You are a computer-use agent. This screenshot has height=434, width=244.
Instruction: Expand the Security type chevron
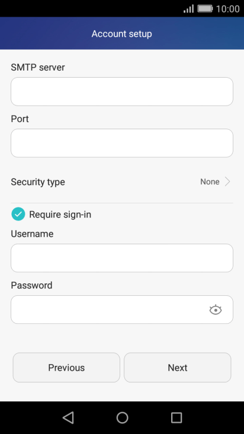point(227,182)
